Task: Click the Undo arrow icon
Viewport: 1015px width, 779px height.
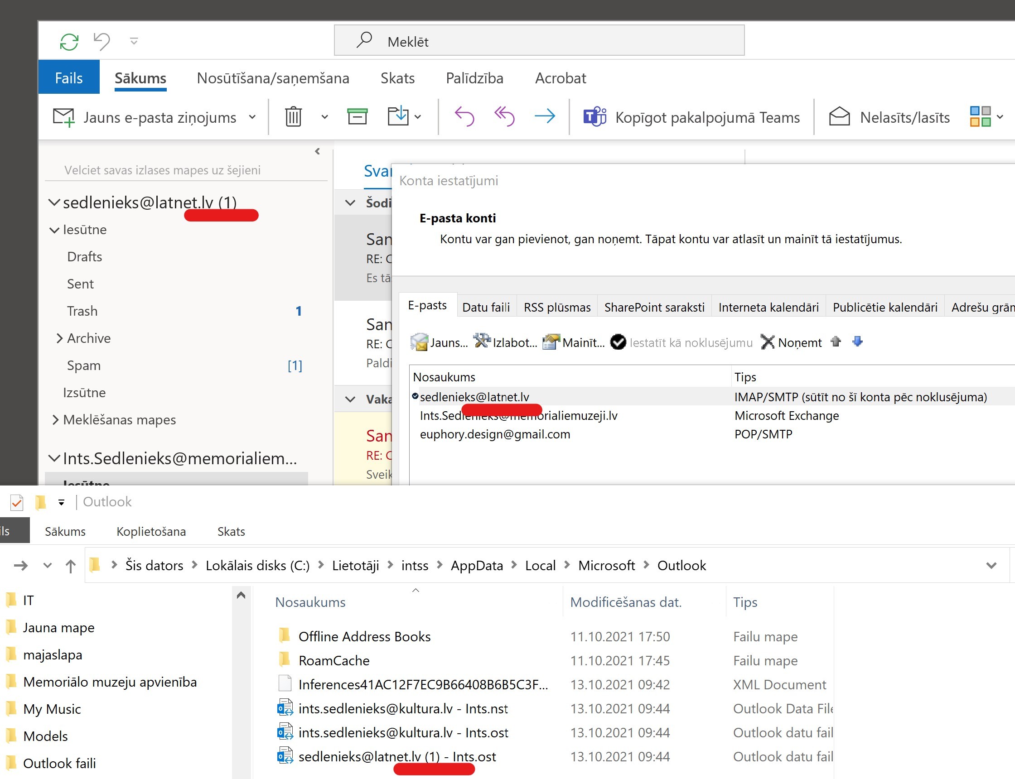Action: click(x=101, y=41)
